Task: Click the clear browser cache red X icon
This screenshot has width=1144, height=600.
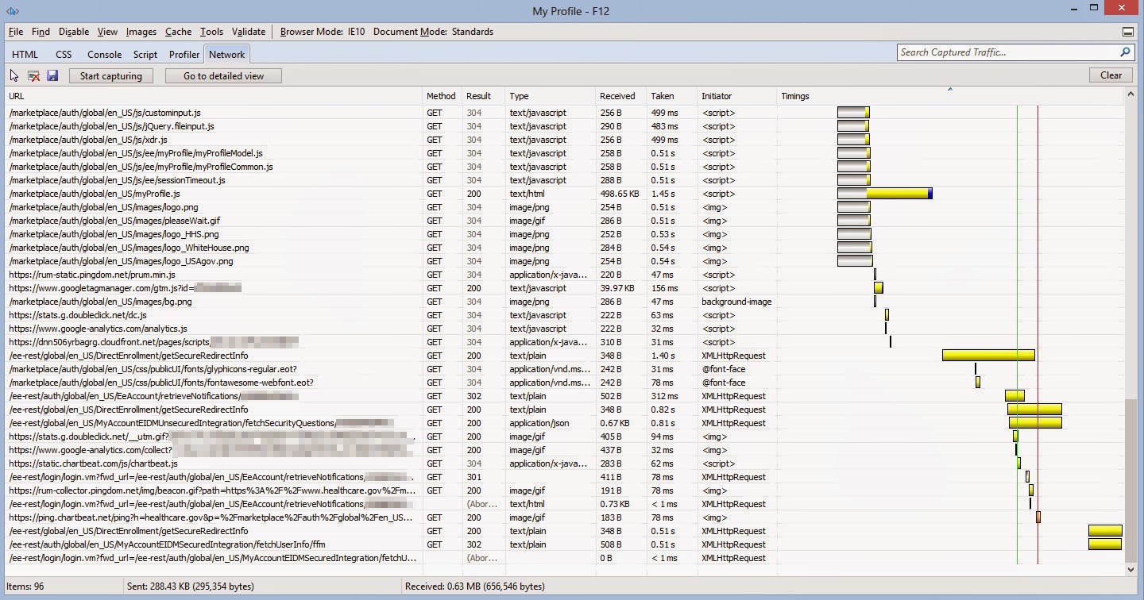Action: click(34, 76)
